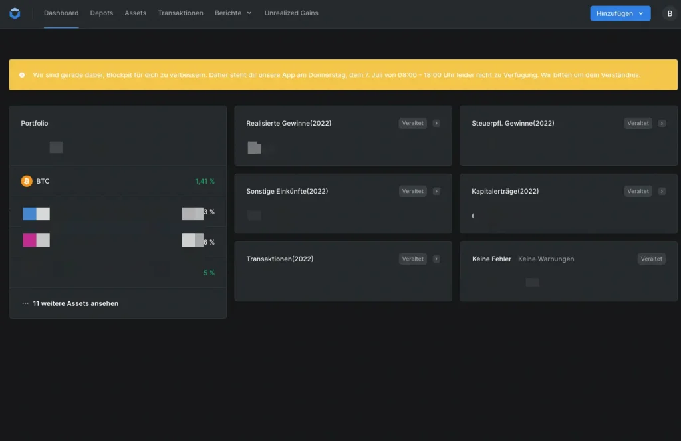
Task: Select the BTC row in the Portfolio
Action: point(118,181)
